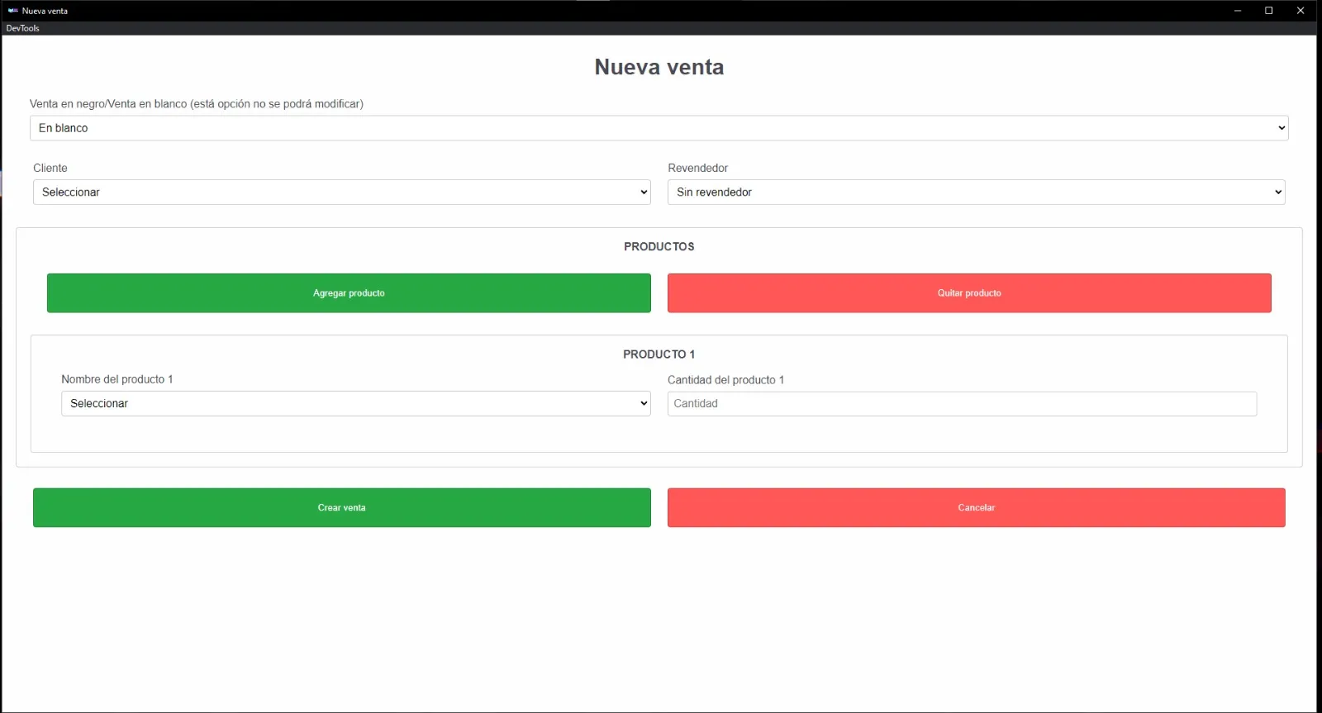Click the Nombre del producto 1 label
Screen dimensions: 1322x713
click(x=117, y=379)
